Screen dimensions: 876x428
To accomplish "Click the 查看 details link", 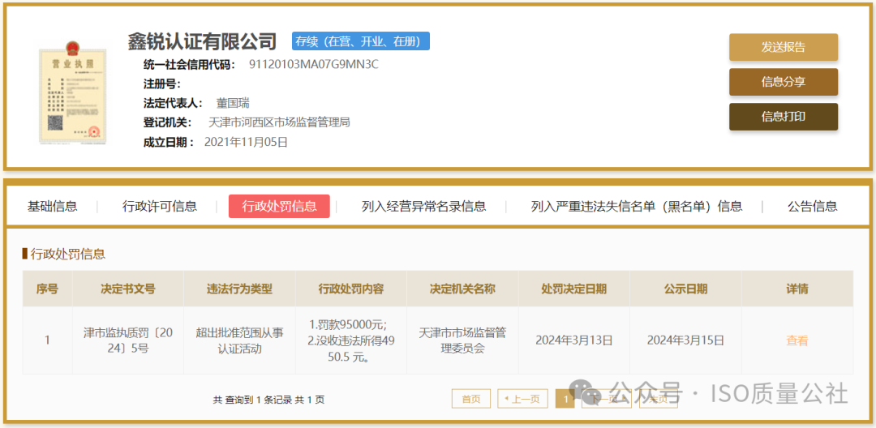I will [x=797, y=340].
